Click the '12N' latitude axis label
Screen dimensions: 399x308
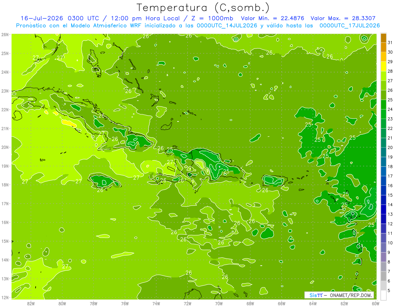click(5, 297)
